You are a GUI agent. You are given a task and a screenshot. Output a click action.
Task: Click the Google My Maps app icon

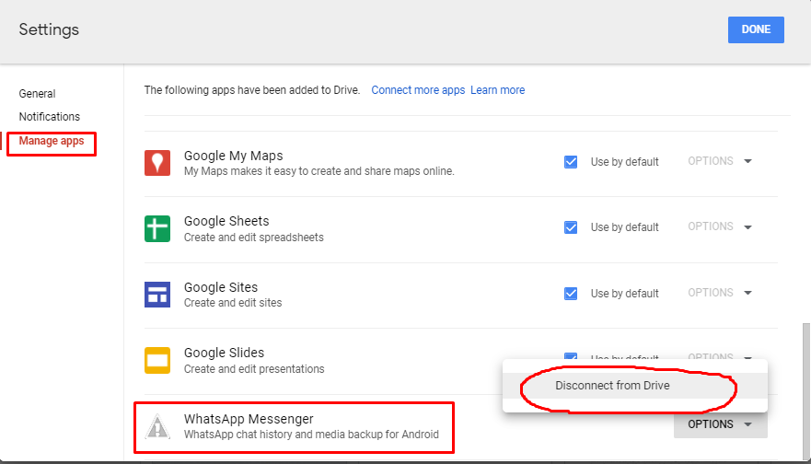(x=157, y=163)
